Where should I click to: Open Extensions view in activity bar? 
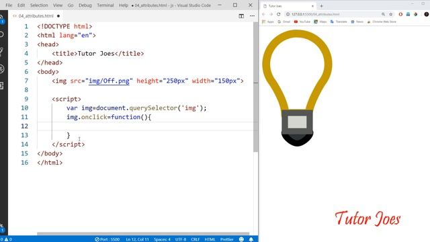click(1, 85)
